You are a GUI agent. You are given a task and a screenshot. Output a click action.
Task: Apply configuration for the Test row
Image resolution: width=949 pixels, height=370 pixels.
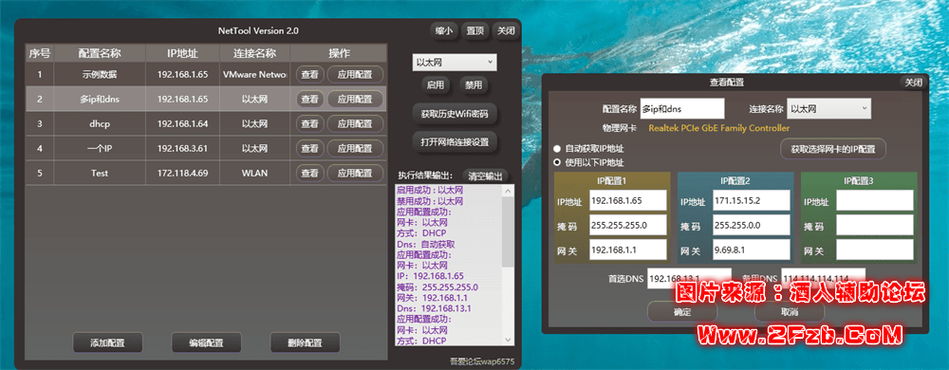click(355, 173)
